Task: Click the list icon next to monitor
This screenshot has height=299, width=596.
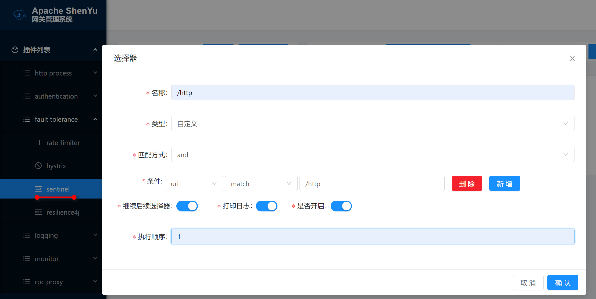Action: pos(27,259)
